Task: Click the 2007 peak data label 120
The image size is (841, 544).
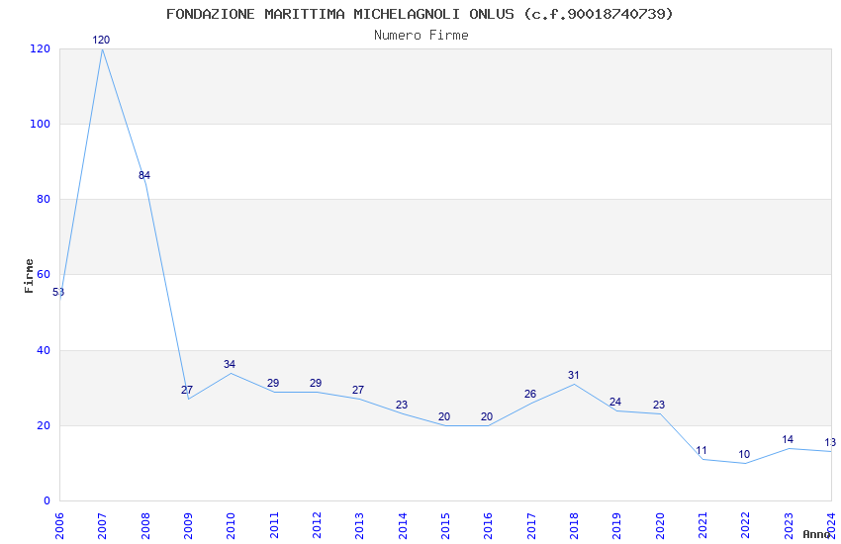Action: pos(101,40)
